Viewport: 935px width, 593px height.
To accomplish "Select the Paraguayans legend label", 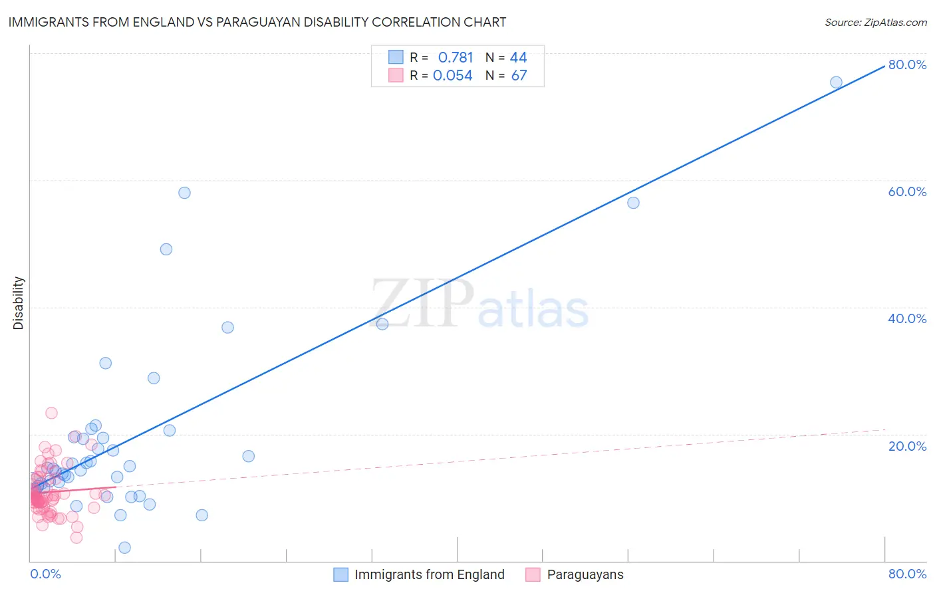I will 585,575.
